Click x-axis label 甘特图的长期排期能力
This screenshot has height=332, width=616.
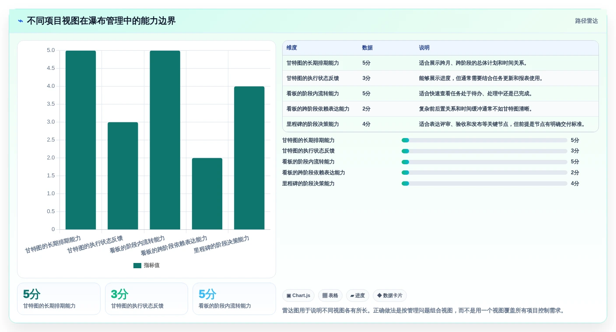click(53, 245)
